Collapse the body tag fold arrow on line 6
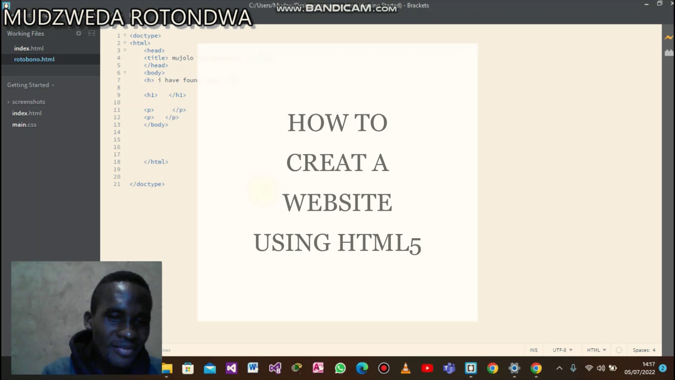 125,73
